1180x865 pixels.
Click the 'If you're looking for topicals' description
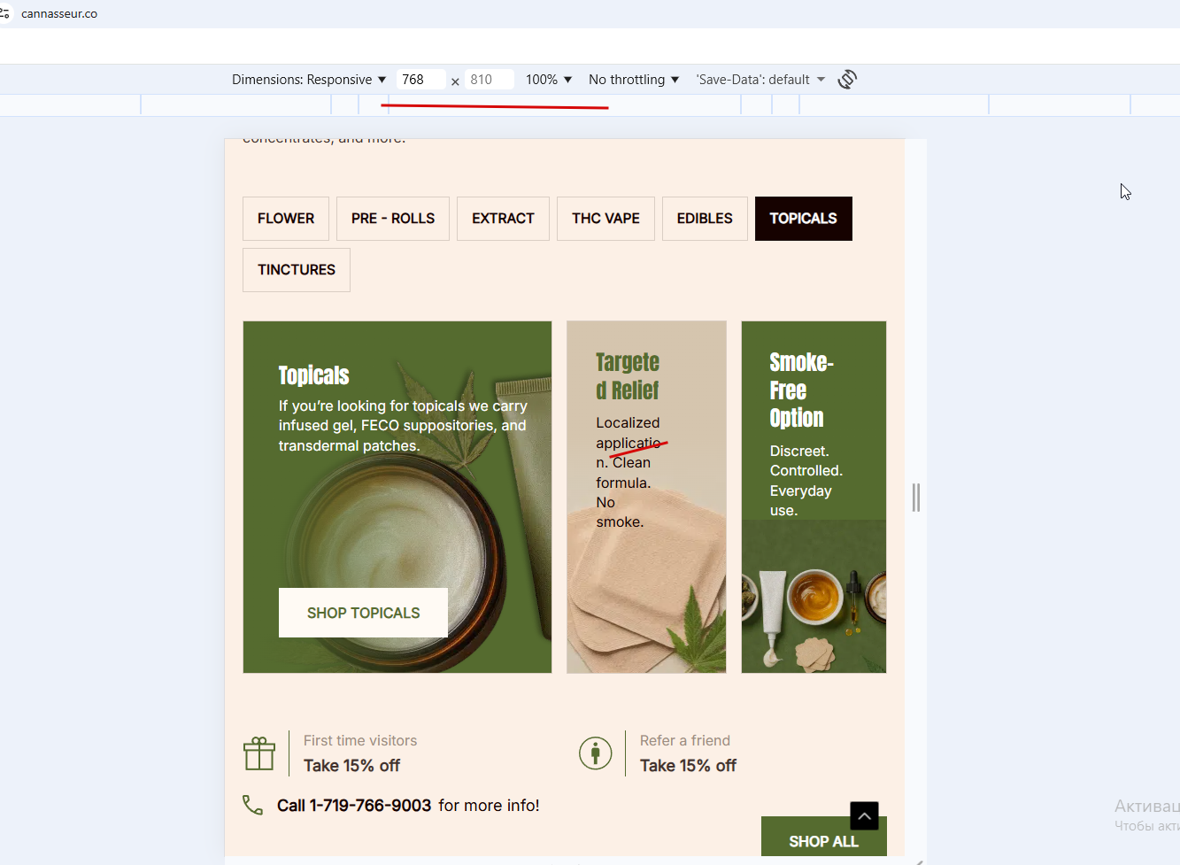pos(403,426)
